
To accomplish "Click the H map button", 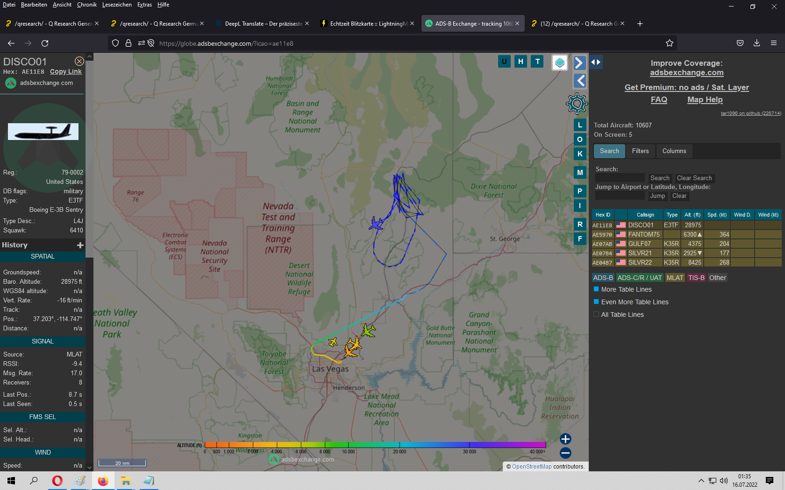I will pos(521,61).
